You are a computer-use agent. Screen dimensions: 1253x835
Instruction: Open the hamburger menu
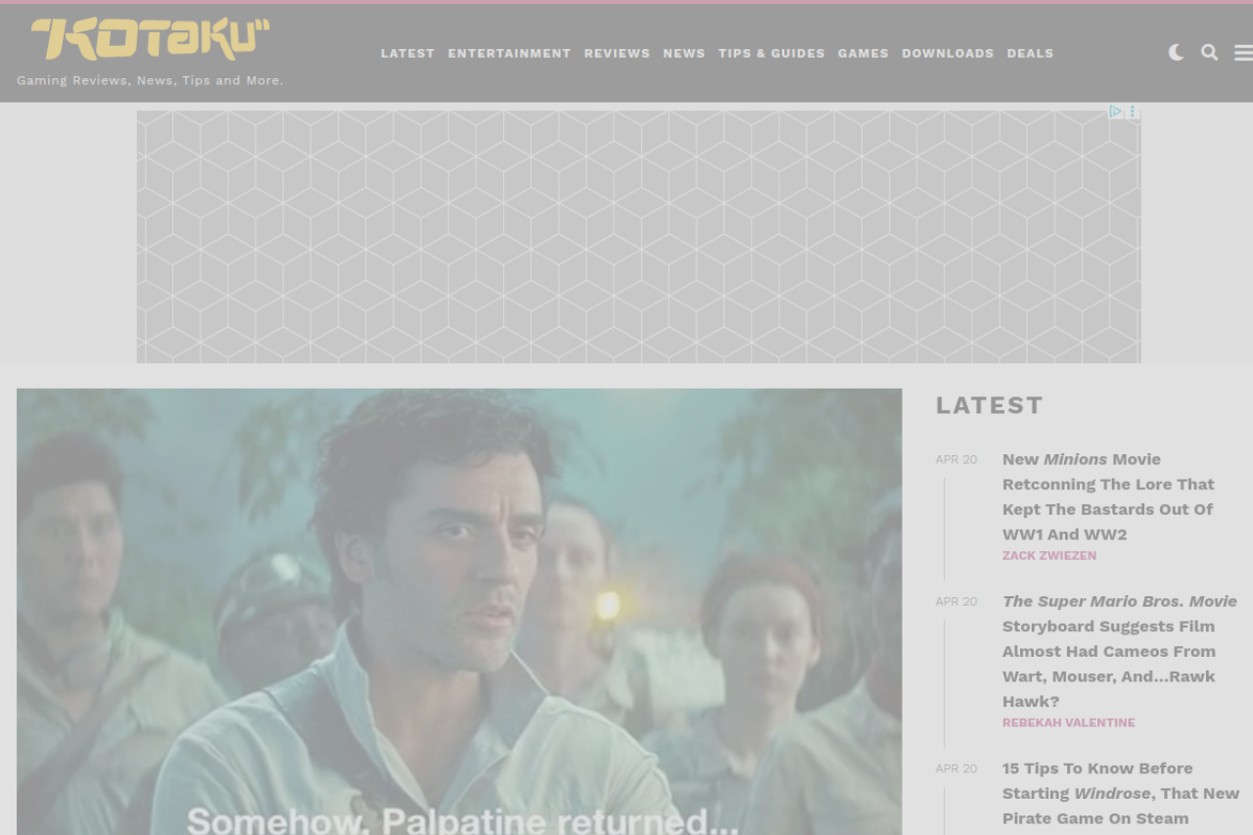(x=1243, y=53)
